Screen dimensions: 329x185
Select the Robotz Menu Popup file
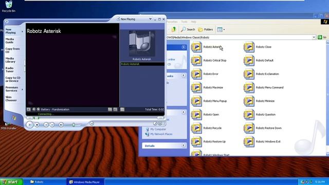tap(209, 101)
